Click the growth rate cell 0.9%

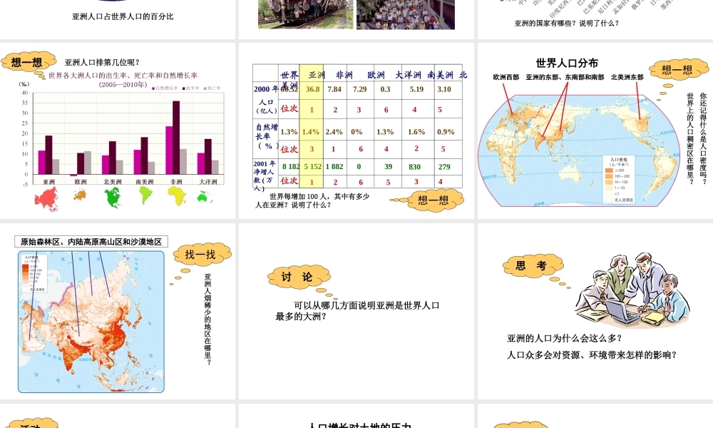coord(446,132)
